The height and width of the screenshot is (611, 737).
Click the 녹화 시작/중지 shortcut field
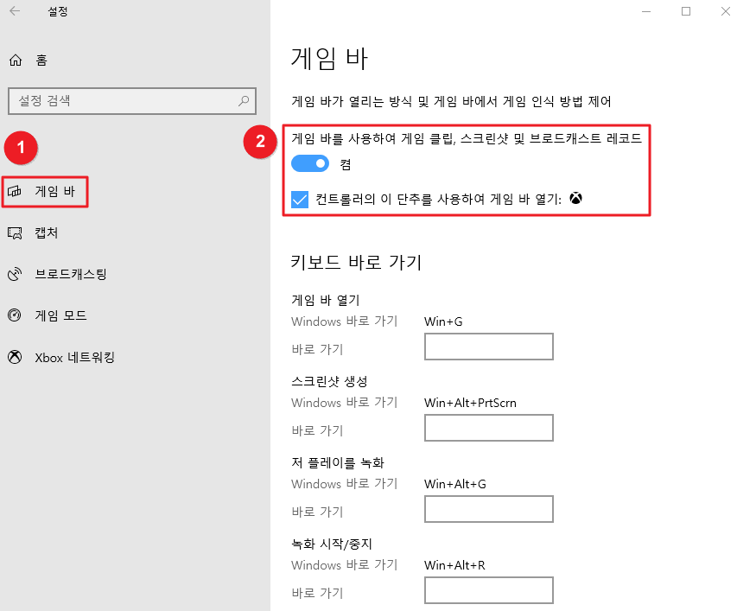tap(488, 590)
